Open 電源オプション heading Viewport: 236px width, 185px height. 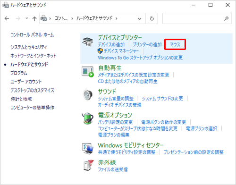115,115
